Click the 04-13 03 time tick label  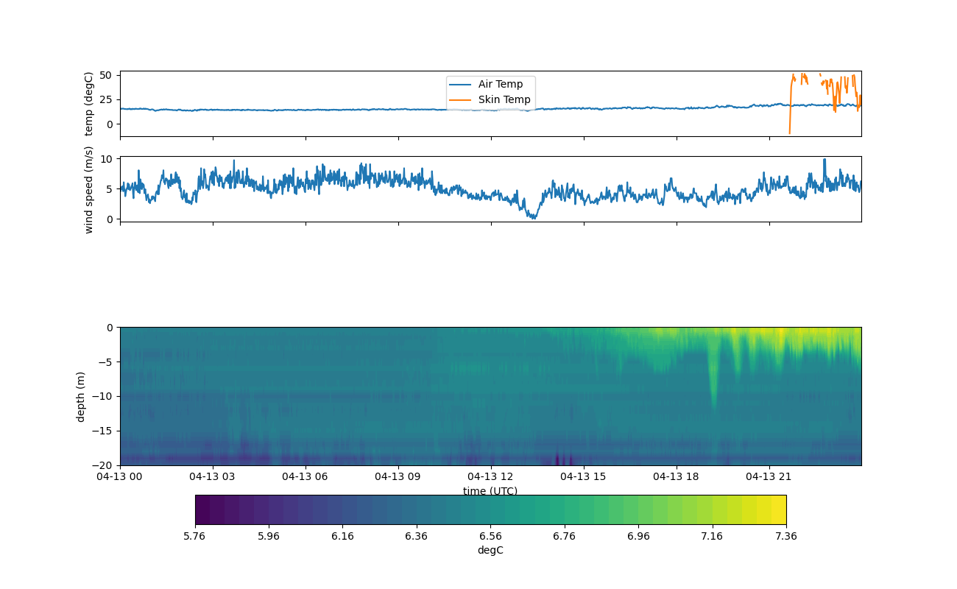213,476
